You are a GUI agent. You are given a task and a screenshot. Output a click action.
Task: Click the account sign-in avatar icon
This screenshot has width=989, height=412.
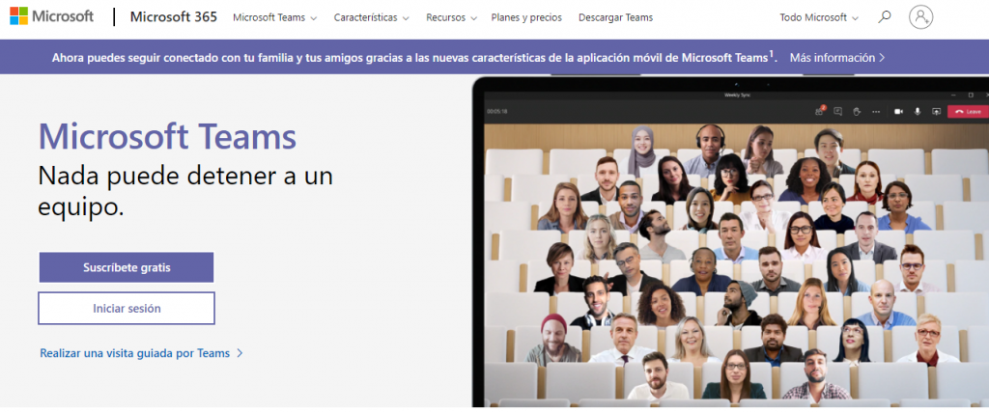click(920, 17)
